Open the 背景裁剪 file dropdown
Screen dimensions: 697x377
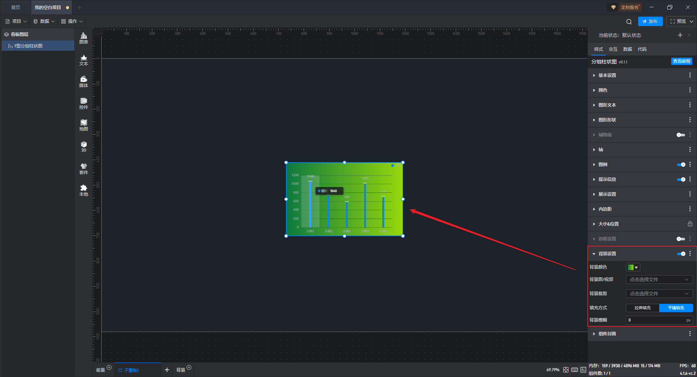pos(659,294)
